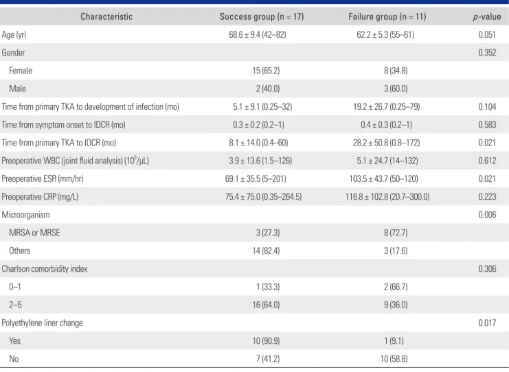Click the 'Male' row label
The height and width of the screenshot is (372, 509).
pyautogui.click(x=18, y=89)
